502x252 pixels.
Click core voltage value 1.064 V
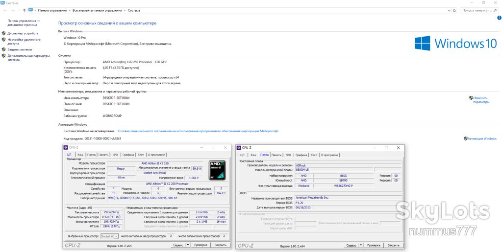[194, 178]
